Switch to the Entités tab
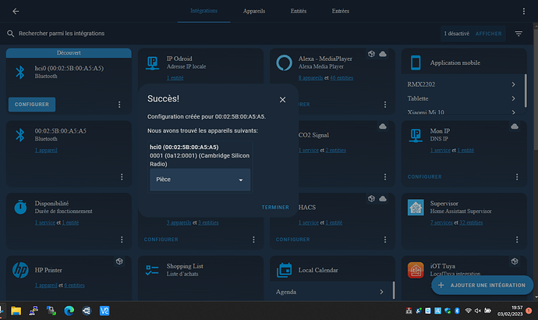Viewport: 538px width, 320px height. pyautogui.click(x=299, y=11)
